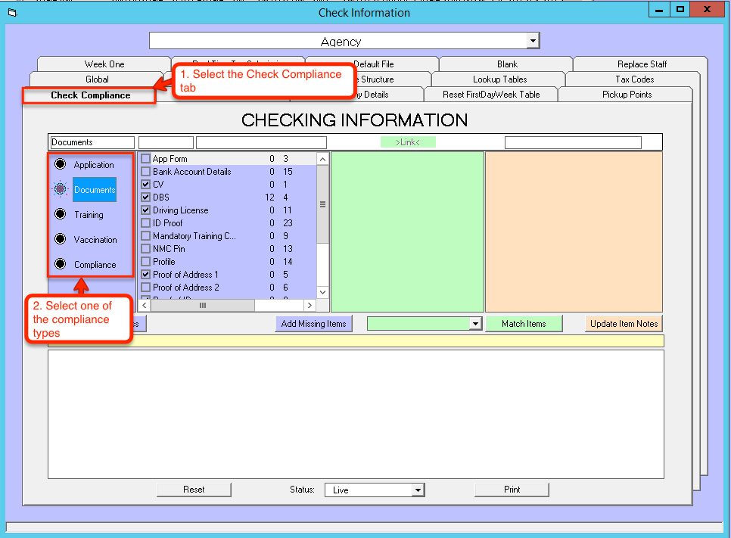The width and height of the screenshot is (731, 538).
Task: Select the Application radio button
Action: 61,165
